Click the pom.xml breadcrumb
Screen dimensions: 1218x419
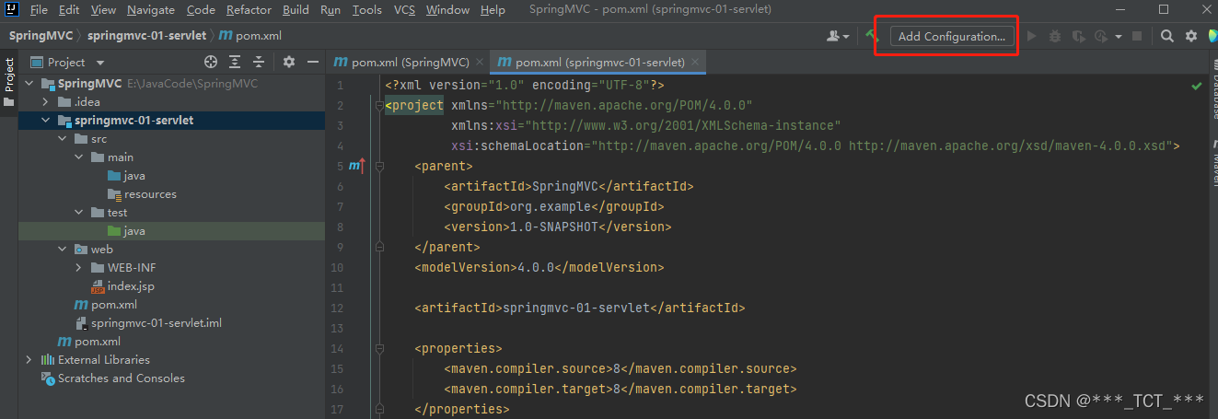point(251,36)
